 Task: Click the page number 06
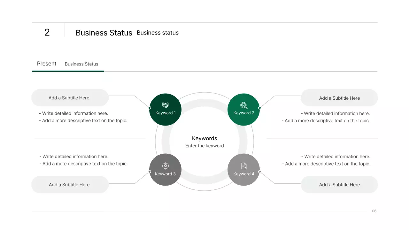[x=374, y=211]
